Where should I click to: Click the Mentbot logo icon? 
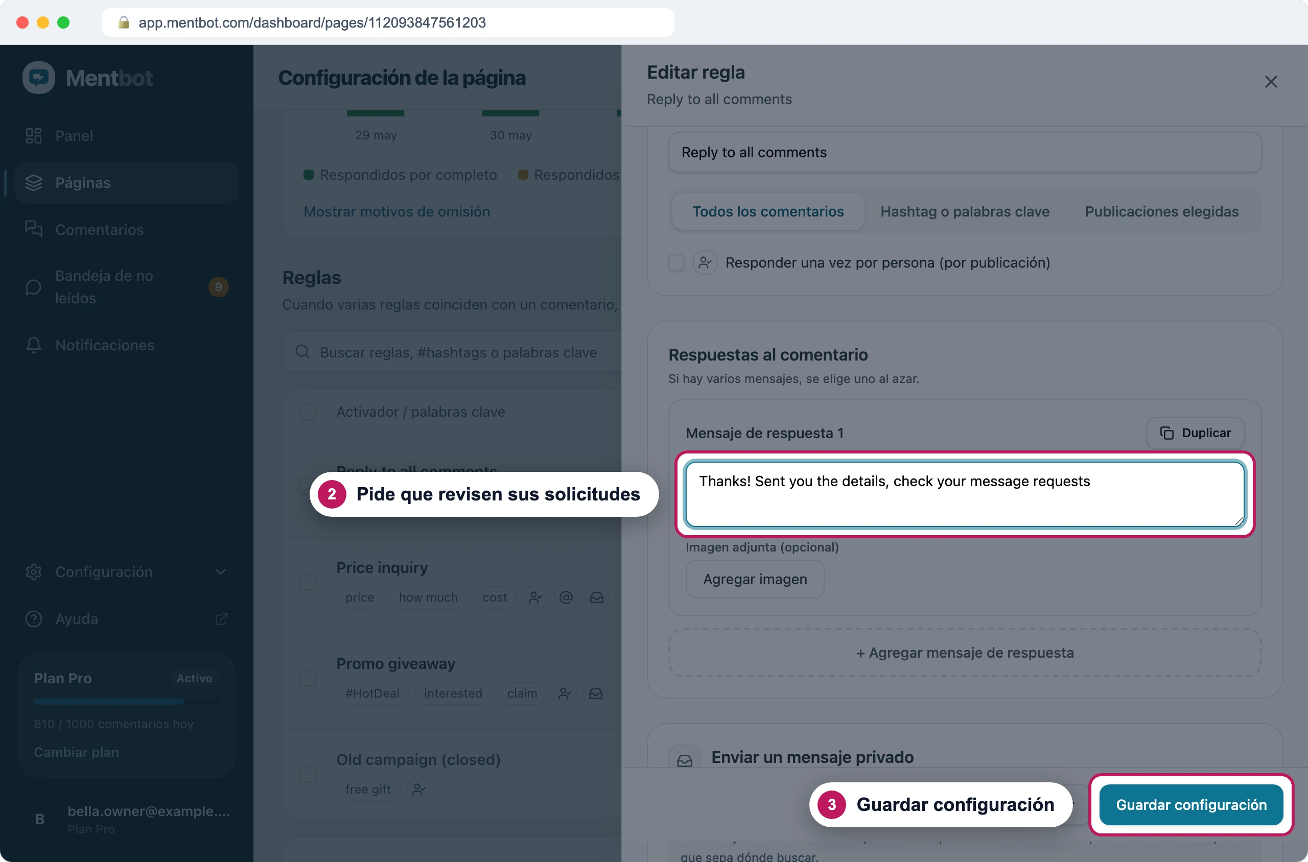[x=38, y=78]
